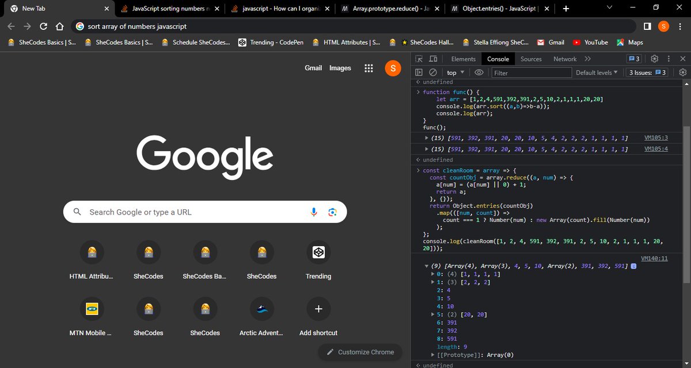Open the VM105:3 source link
Image resolution: width=691 pixels, height=368 pixels.
[656, 138]
